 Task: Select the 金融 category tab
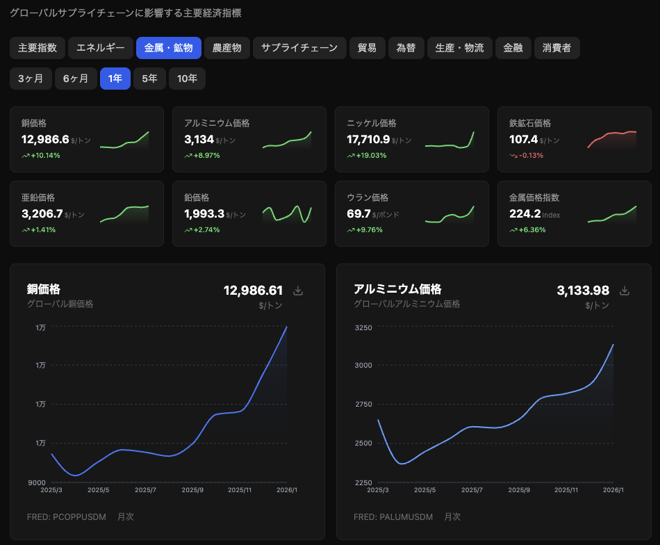[x=513, y=48]
